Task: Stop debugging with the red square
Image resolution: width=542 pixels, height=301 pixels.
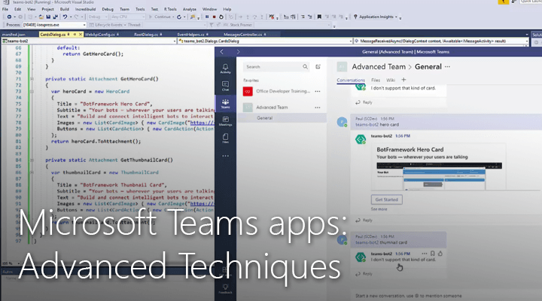Action: pyautogui.click(x=214, y=17)
